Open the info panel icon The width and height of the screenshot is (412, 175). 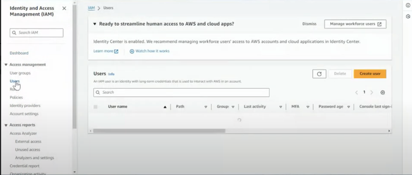[408, 5]
